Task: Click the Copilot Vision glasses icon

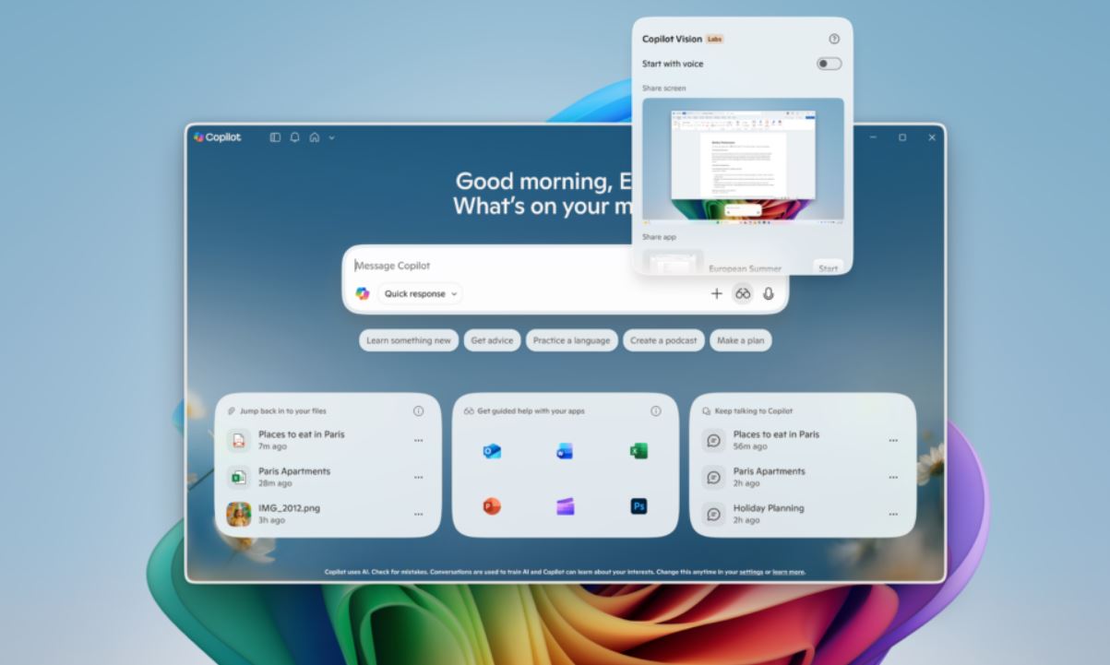Action: [x=743, y=293]
